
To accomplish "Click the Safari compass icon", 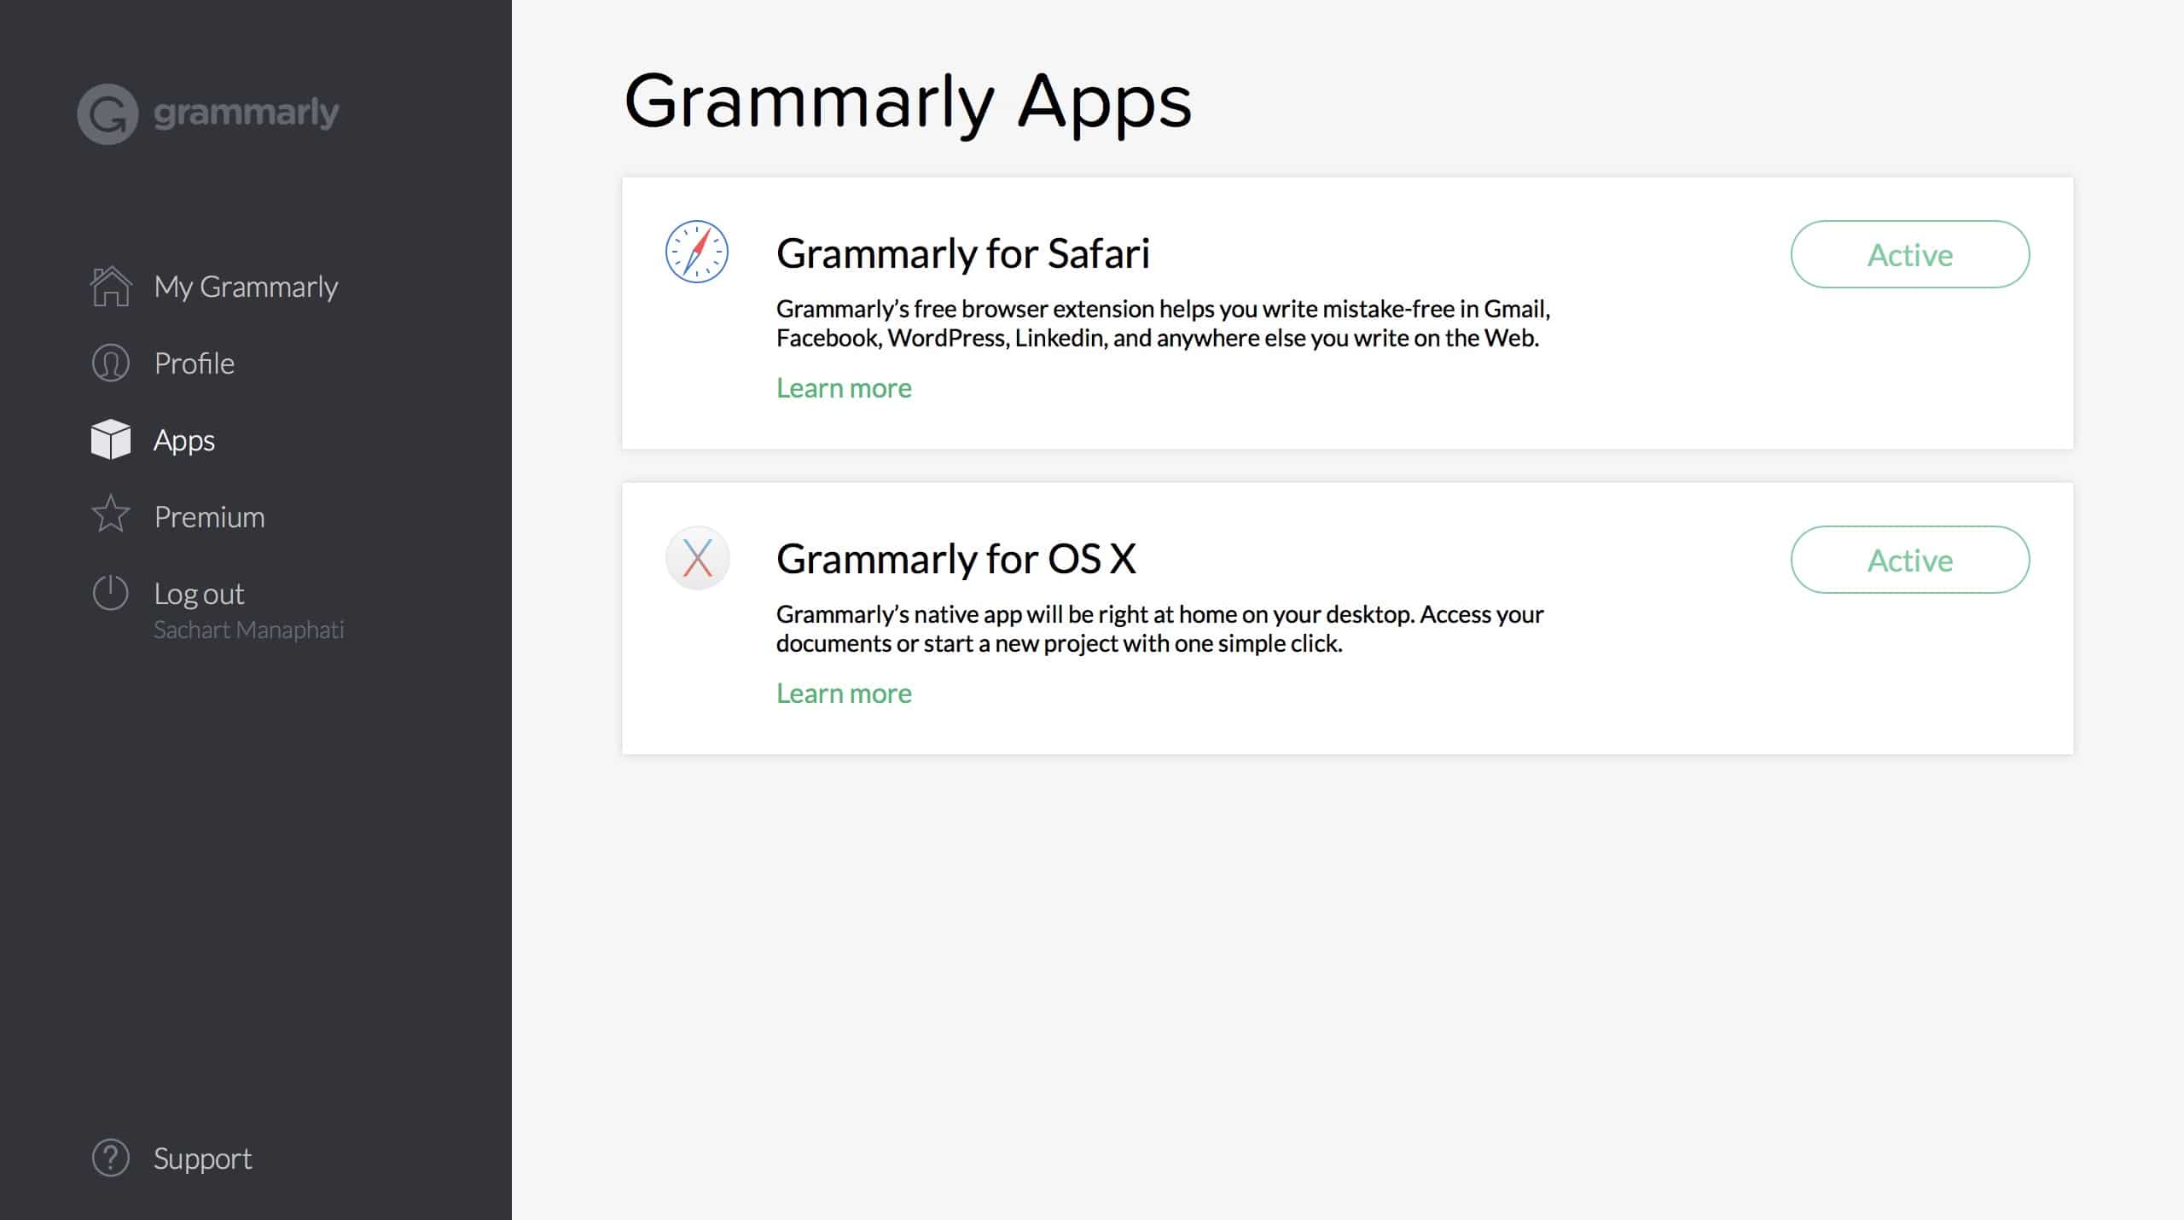I will tap(698, 253).
